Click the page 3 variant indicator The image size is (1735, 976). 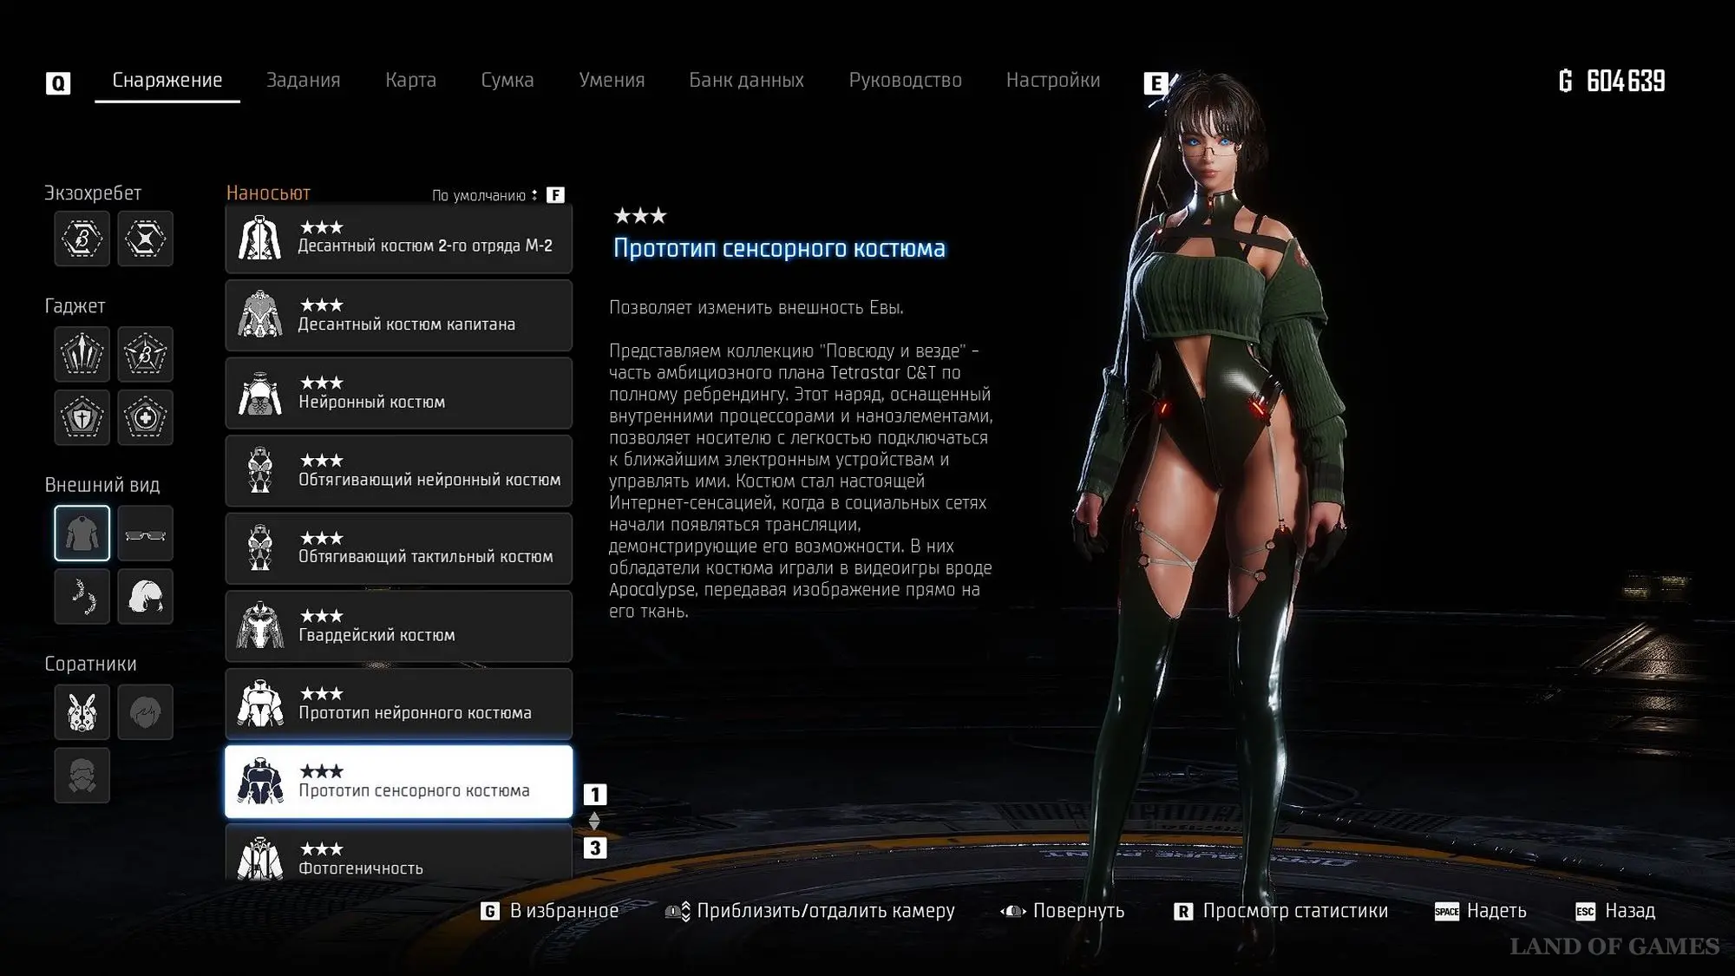(x=595, y=848)
